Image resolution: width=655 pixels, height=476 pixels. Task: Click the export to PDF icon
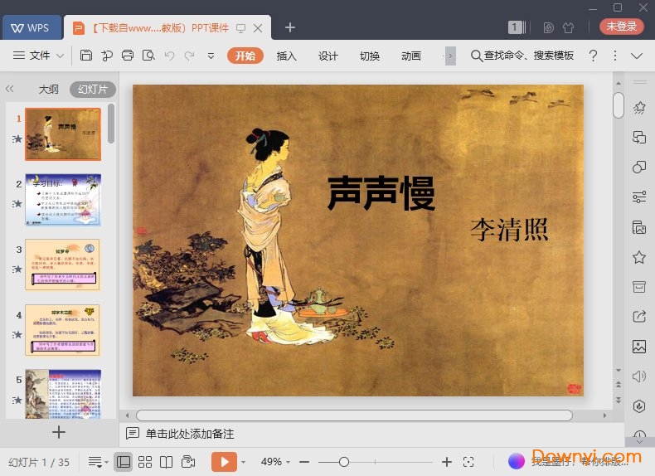[x=107, y=56]
